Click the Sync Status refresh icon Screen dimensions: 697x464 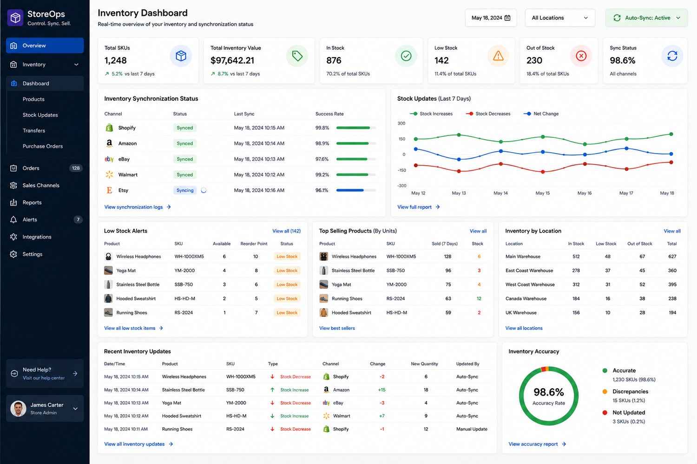pos(672,56)
